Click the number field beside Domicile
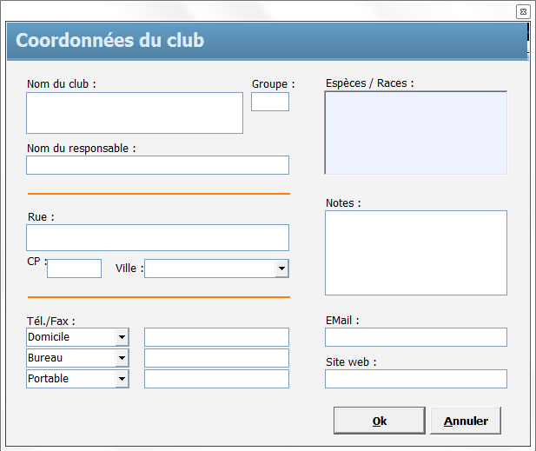 click(216, 337)
